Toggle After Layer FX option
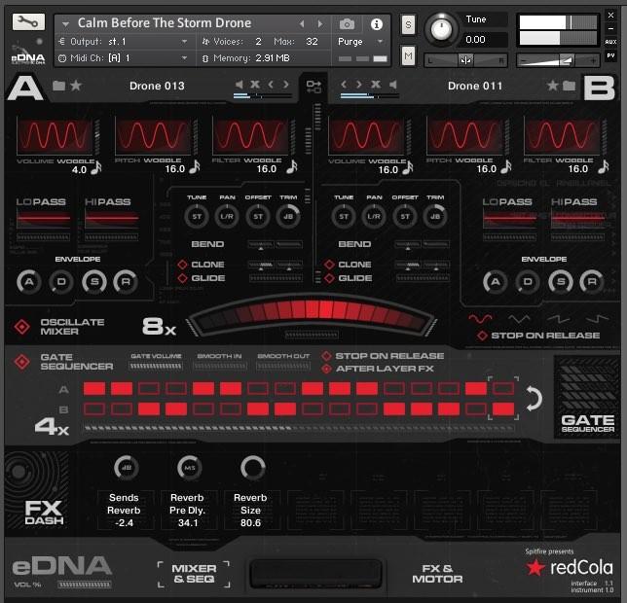Screen dimensions: 627x603 pos(326,369)
